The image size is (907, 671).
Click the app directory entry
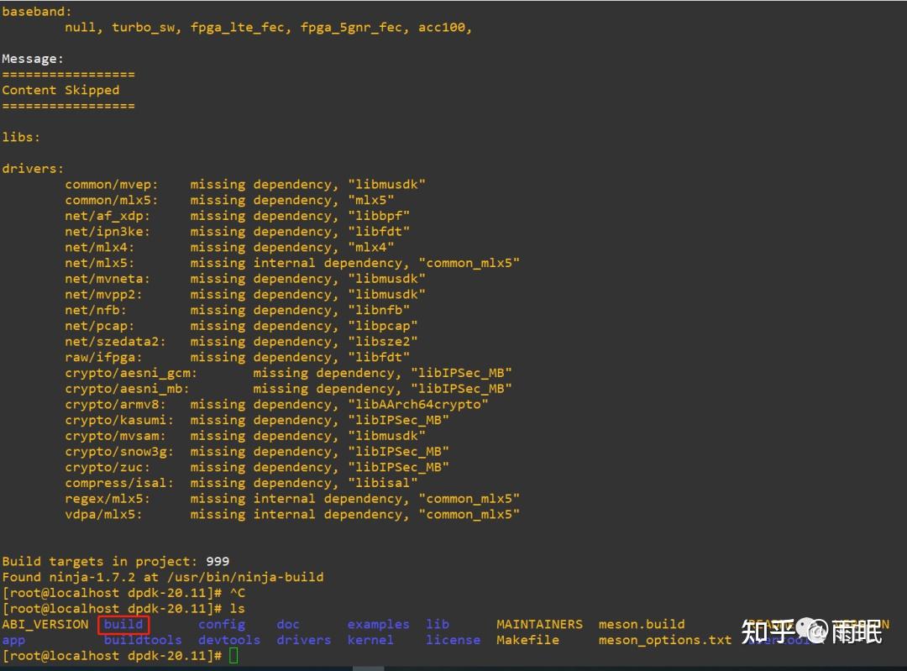[x=13, y=640]
